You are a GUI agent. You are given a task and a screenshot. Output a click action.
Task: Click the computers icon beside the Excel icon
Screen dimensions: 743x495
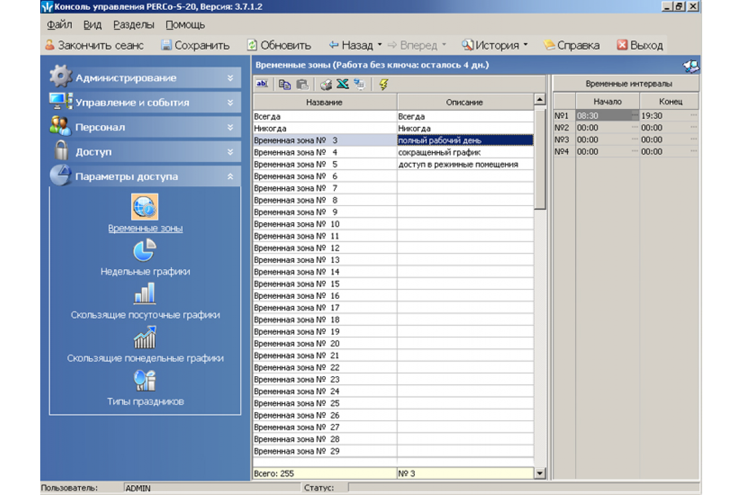tap(360, 84)
